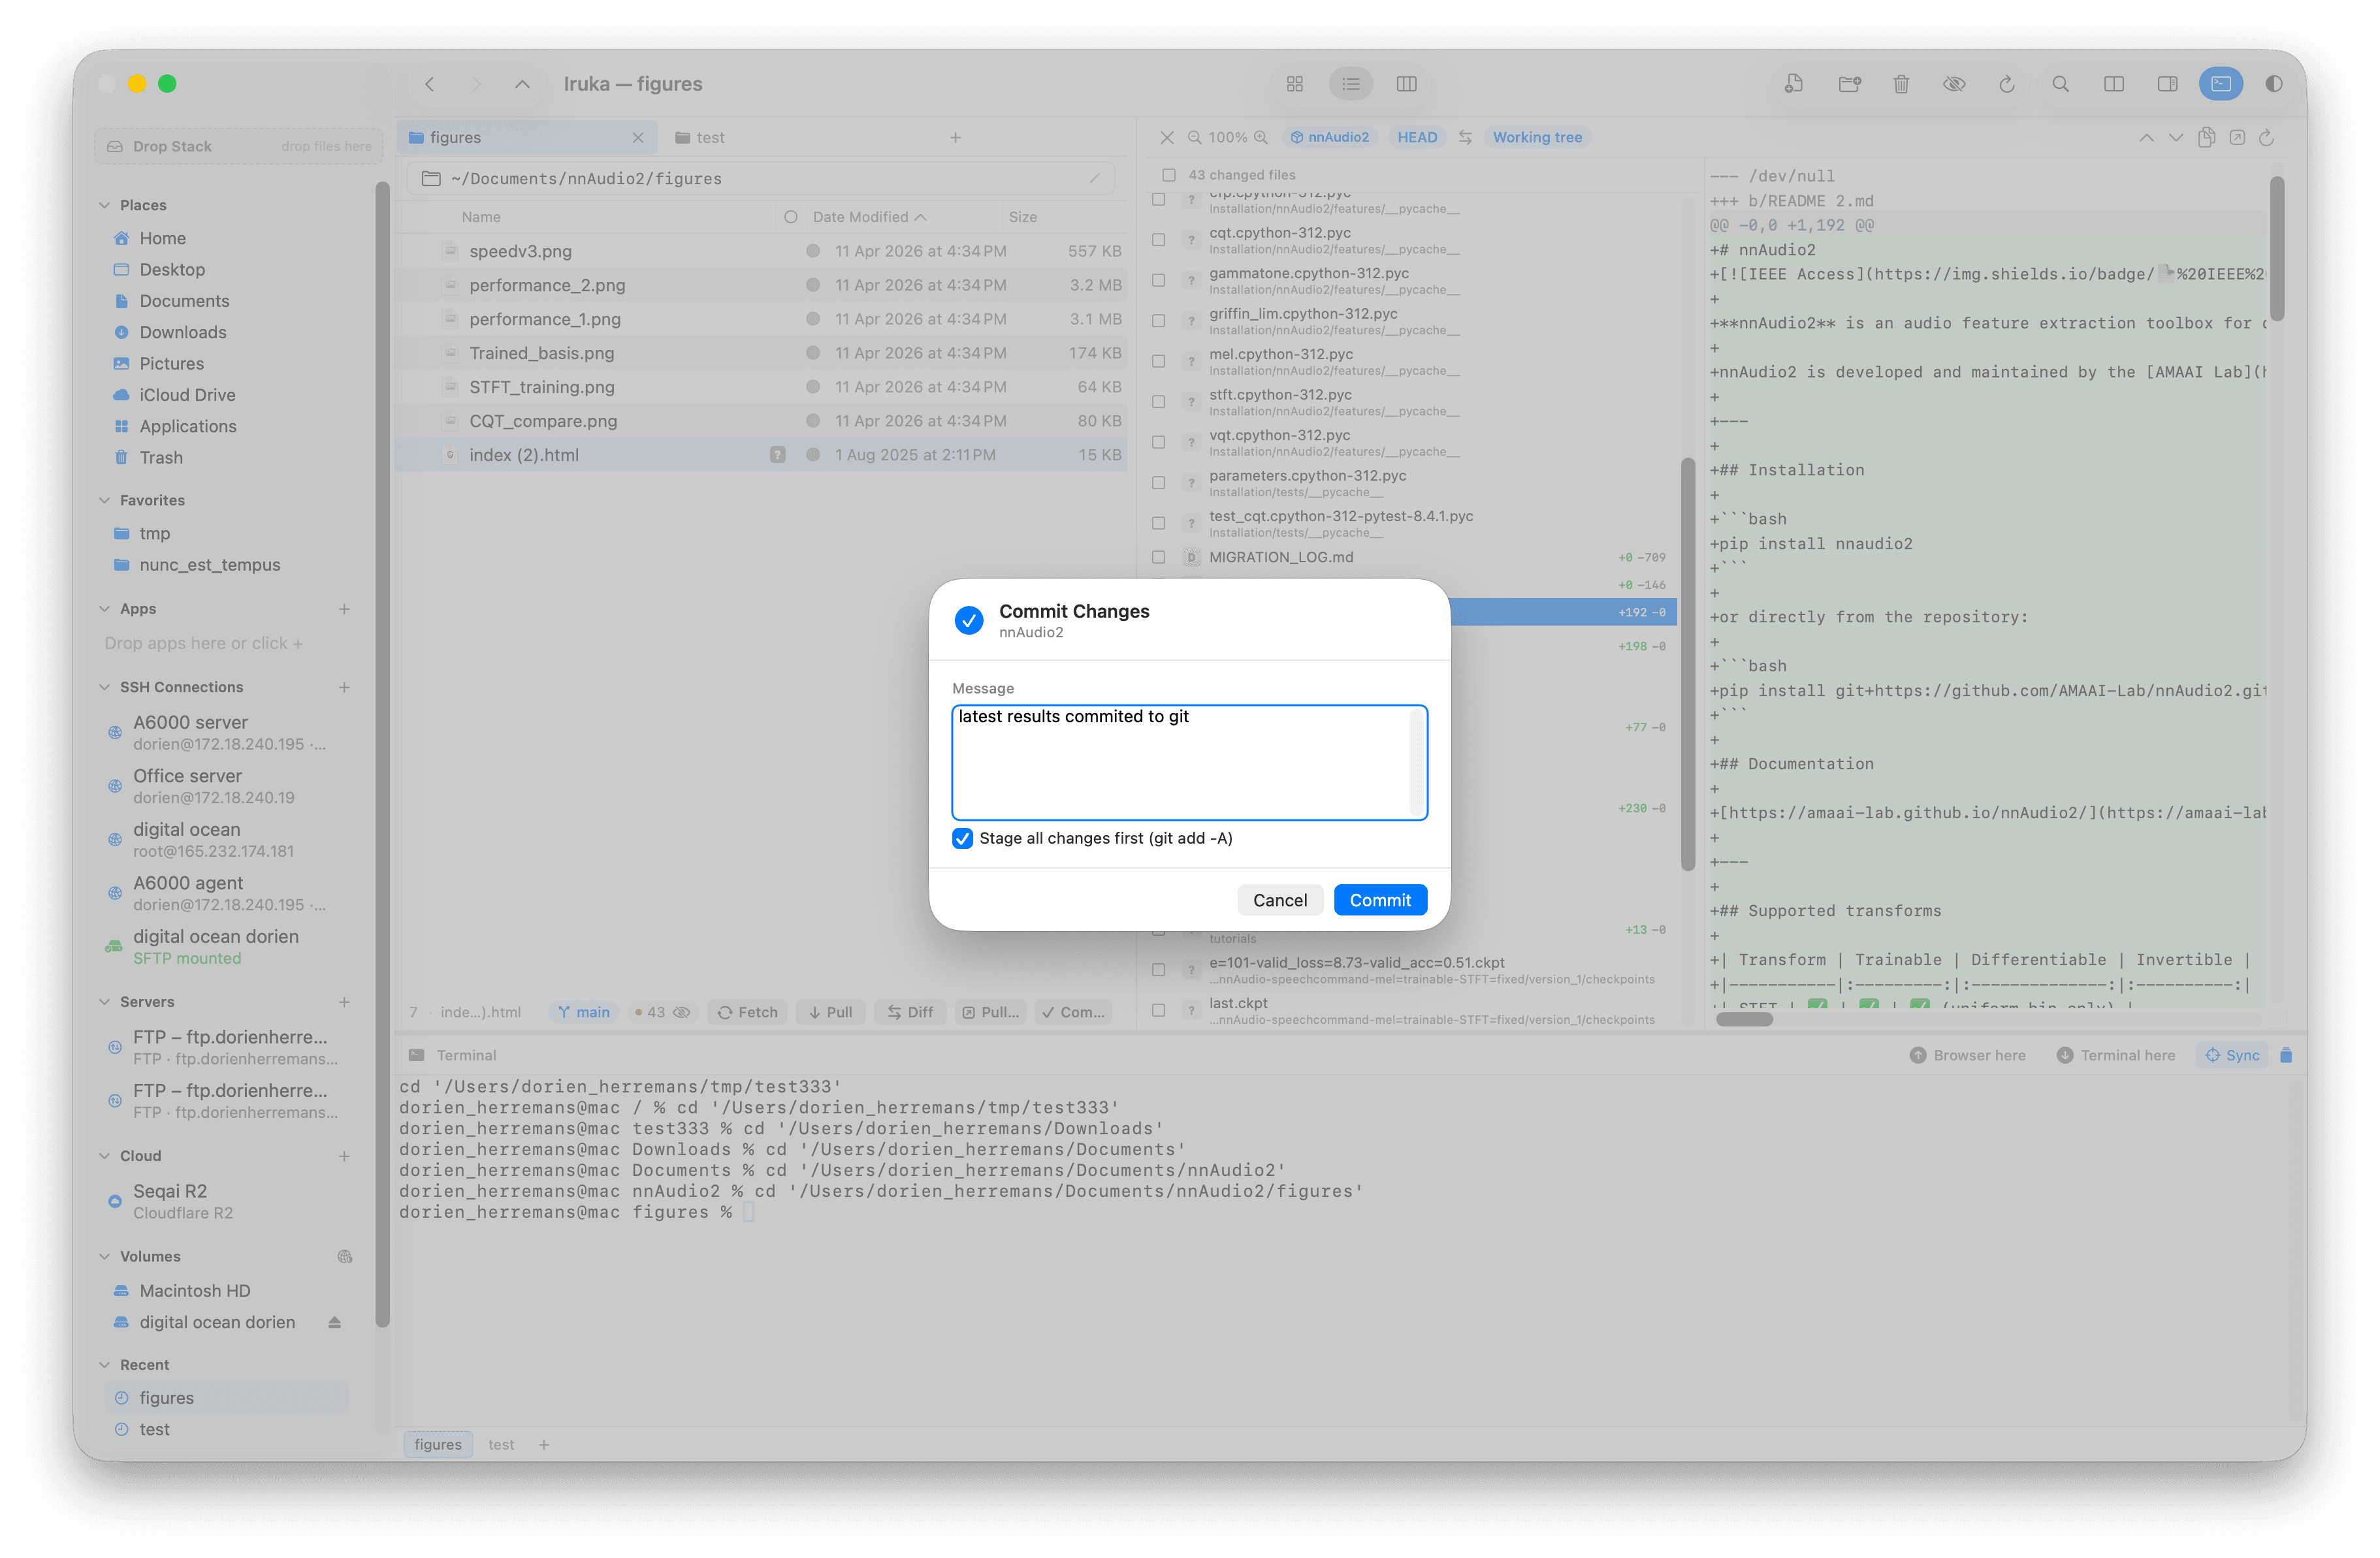
Task: Create a new file with toolbar icon
Action: (x=1793, y=84)
